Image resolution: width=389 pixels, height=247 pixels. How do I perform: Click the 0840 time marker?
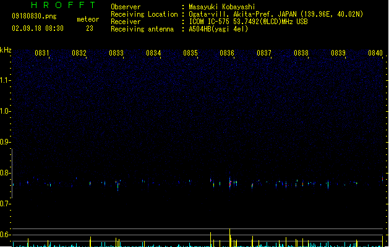(x=375, y=52)
